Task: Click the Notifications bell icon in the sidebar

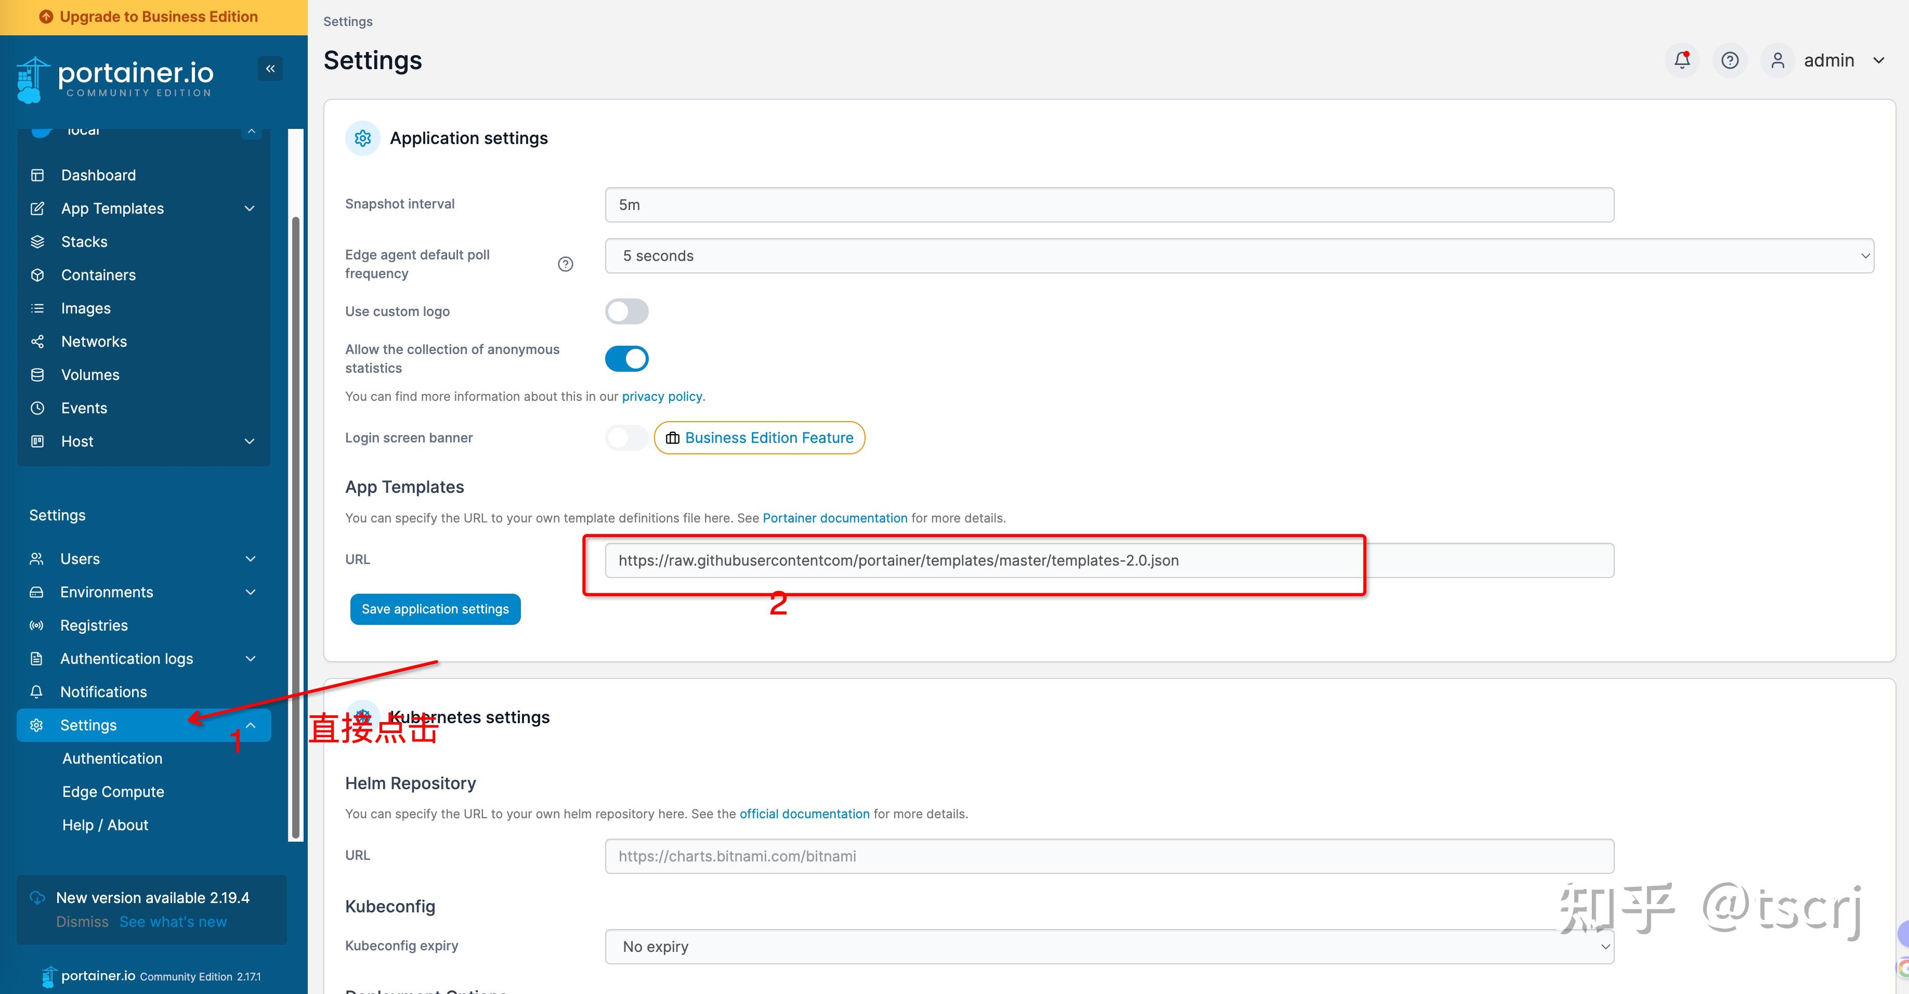Action: coord(36,692)
